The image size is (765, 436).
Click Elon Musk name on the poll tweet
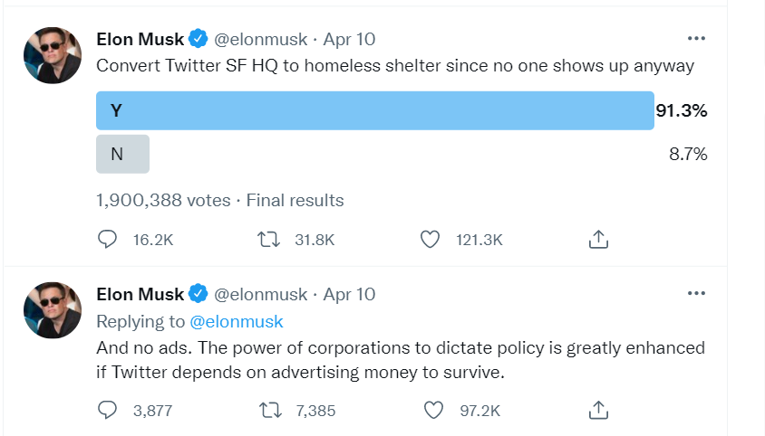(140, 39)
